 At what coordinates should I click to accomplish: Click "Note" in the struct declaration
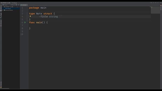pos(39,14)
